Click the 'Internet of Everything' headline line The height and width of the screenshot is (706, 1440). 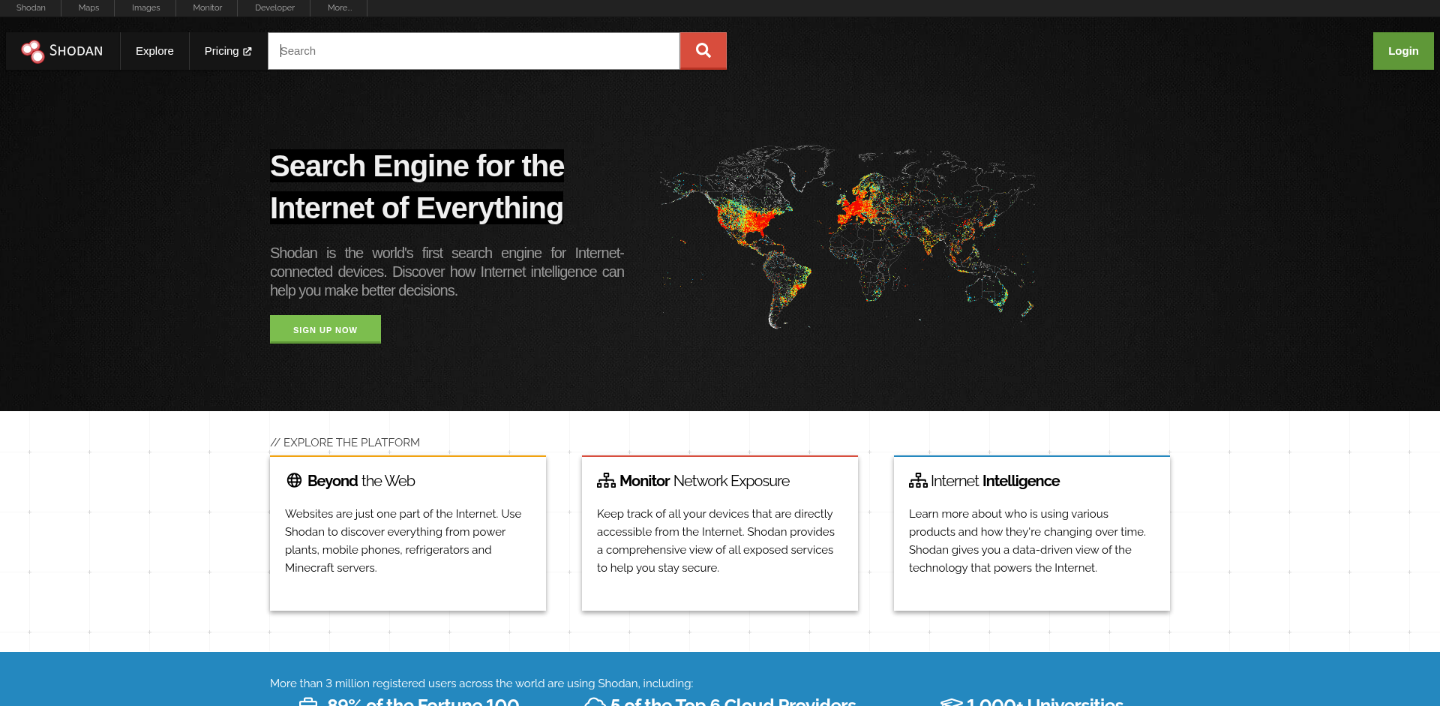coord(416,208)
